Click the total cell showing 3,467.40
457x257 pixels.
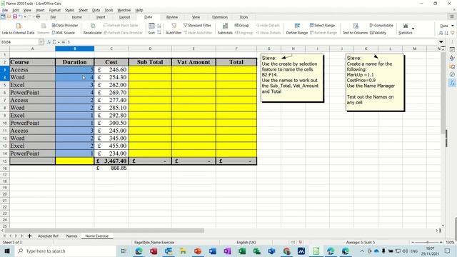111,161
